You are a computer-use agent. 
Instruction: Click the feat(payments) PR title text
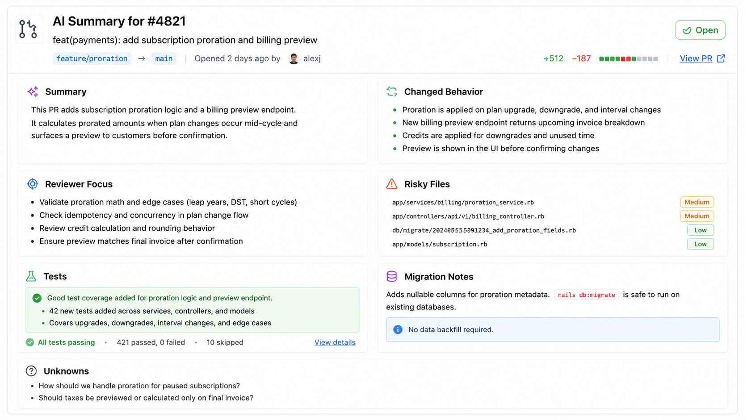click(x=185, y=40)
